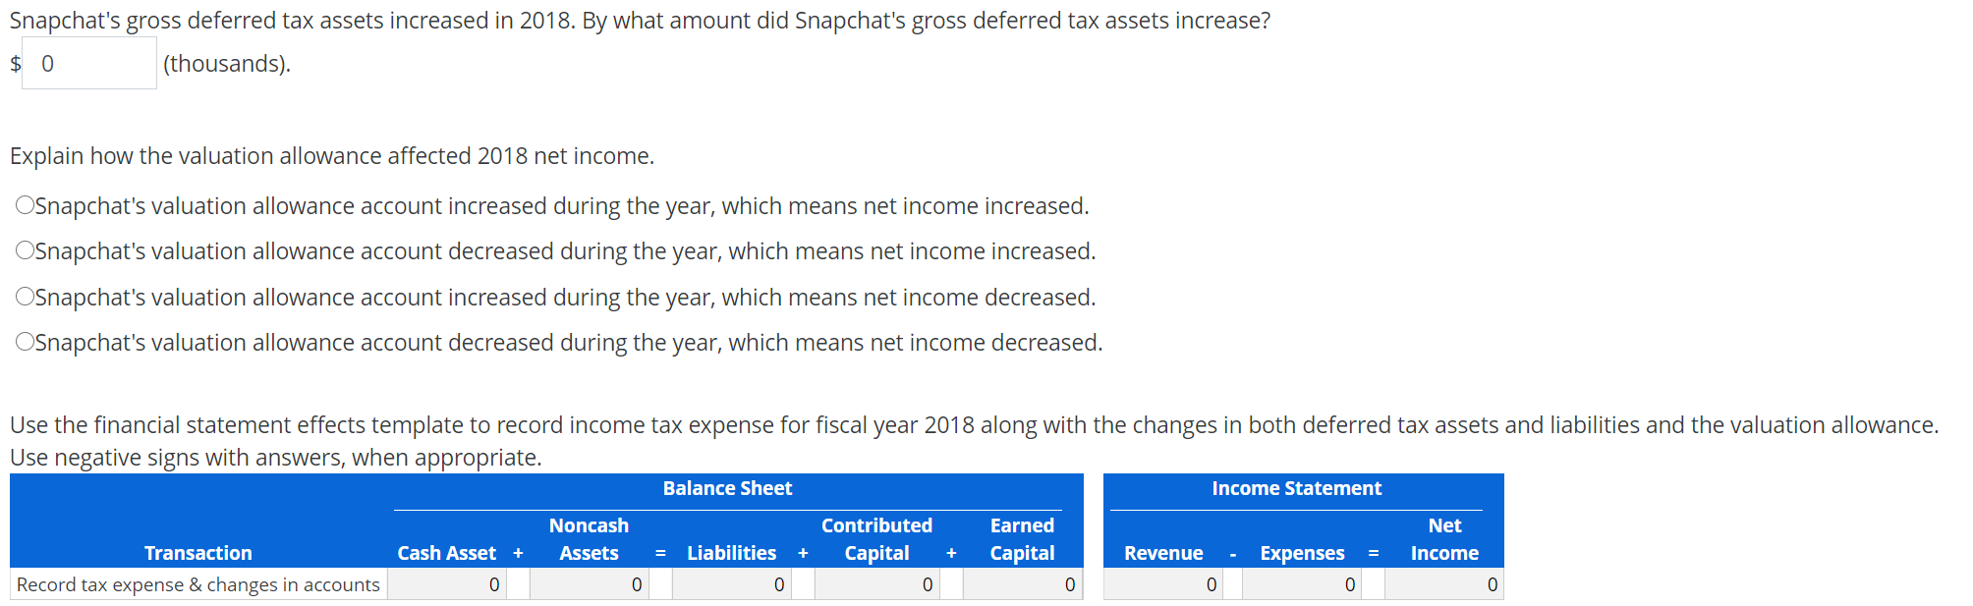Click the Earned Capital value cell

point(1022,583)
